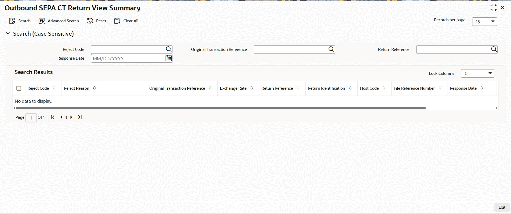The width and height of the screenshot is (511, 214).
Task: Click Clear All
Action: [126, 21]
